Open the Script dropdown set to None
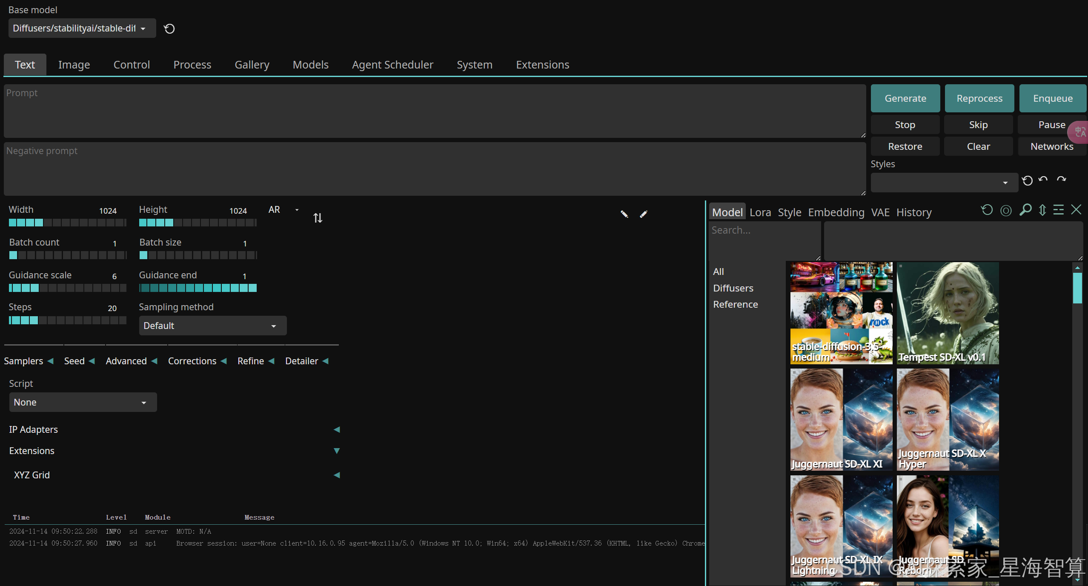The width and height of the screenshot is (1088, 586). click(x=83, y=402)
